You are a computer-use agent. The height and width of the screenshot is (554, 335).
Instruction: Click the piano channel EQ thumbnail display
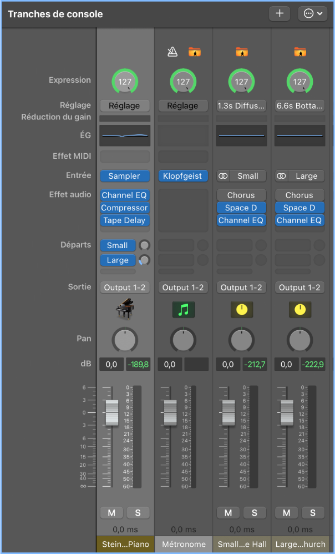pos(125,135)
